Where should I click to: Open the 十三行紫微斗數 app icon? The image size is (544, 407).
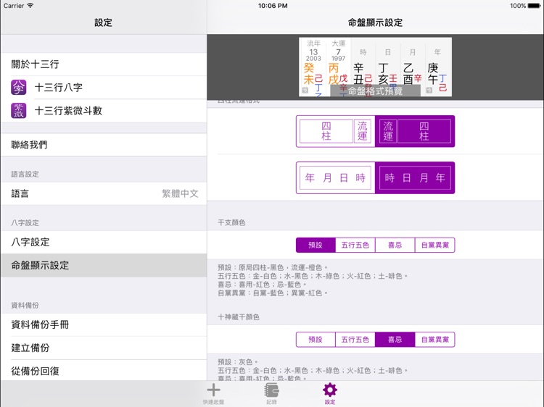pos(18,111)
